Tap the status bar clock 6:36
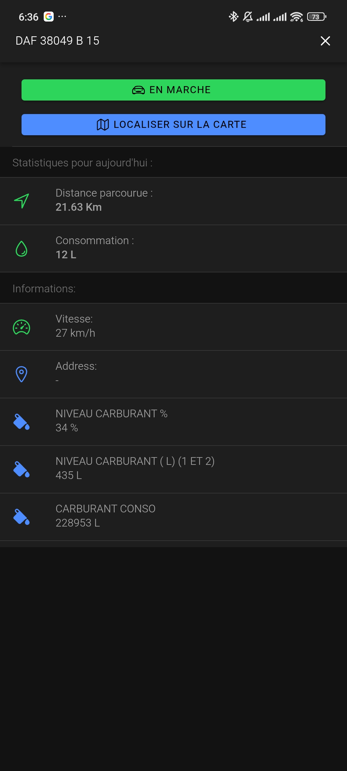Image resolution: width=347 pixels, height=771 pixels. point(29,17)
